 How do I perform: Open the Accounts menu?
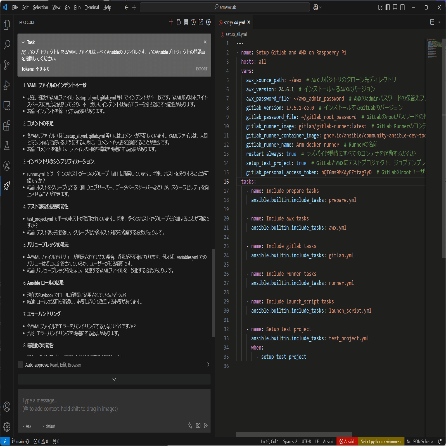coord(7,407)
